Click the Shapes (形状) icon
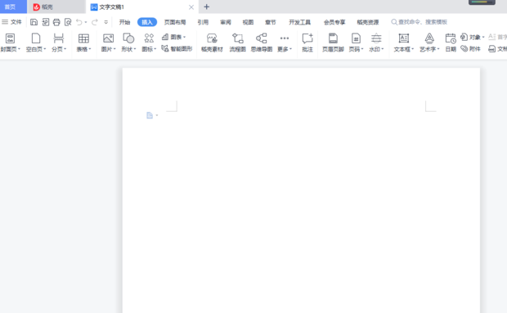The image size is (507, 313). [128, 38]
